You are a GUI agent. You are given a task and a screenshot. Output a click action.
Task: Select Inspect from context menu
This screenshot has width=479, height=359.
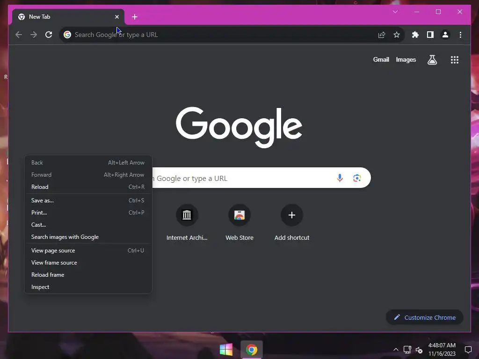[x=88, y=287]
